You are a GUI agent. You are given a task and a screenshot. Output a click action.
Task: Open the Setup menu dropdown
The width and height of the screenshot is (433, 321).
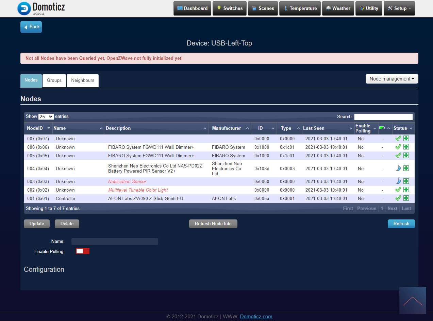(x=399, y=8)
